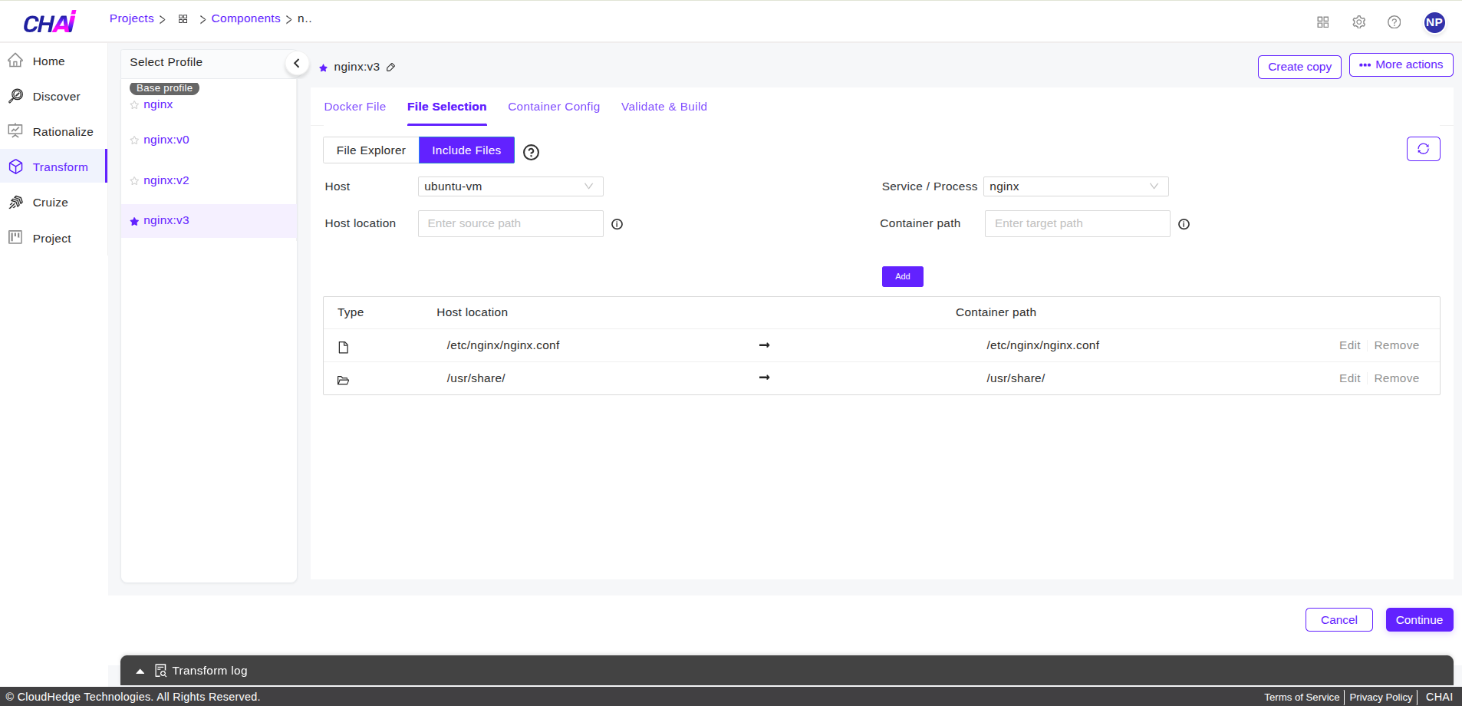Image resolution: width=1462 pixels, height=706 pixels.
Task: Toggle favorite star for nginx:v3 in list
Action: point(135,221)
